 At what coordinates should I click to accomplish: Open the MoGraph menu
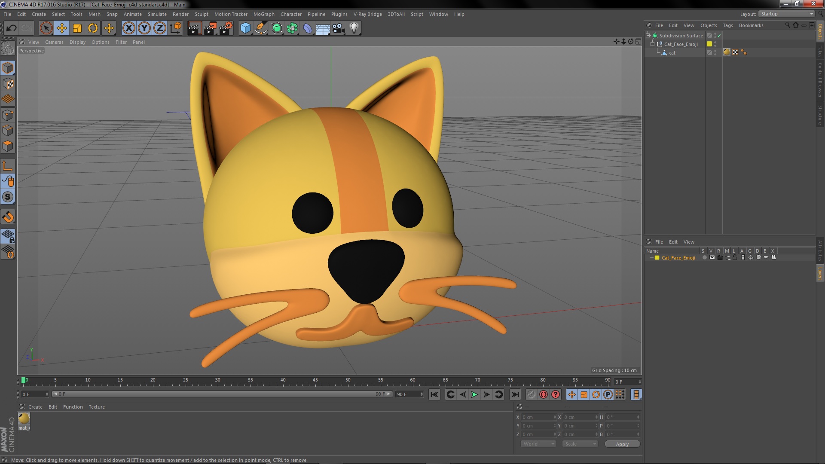tap(264, 14)
